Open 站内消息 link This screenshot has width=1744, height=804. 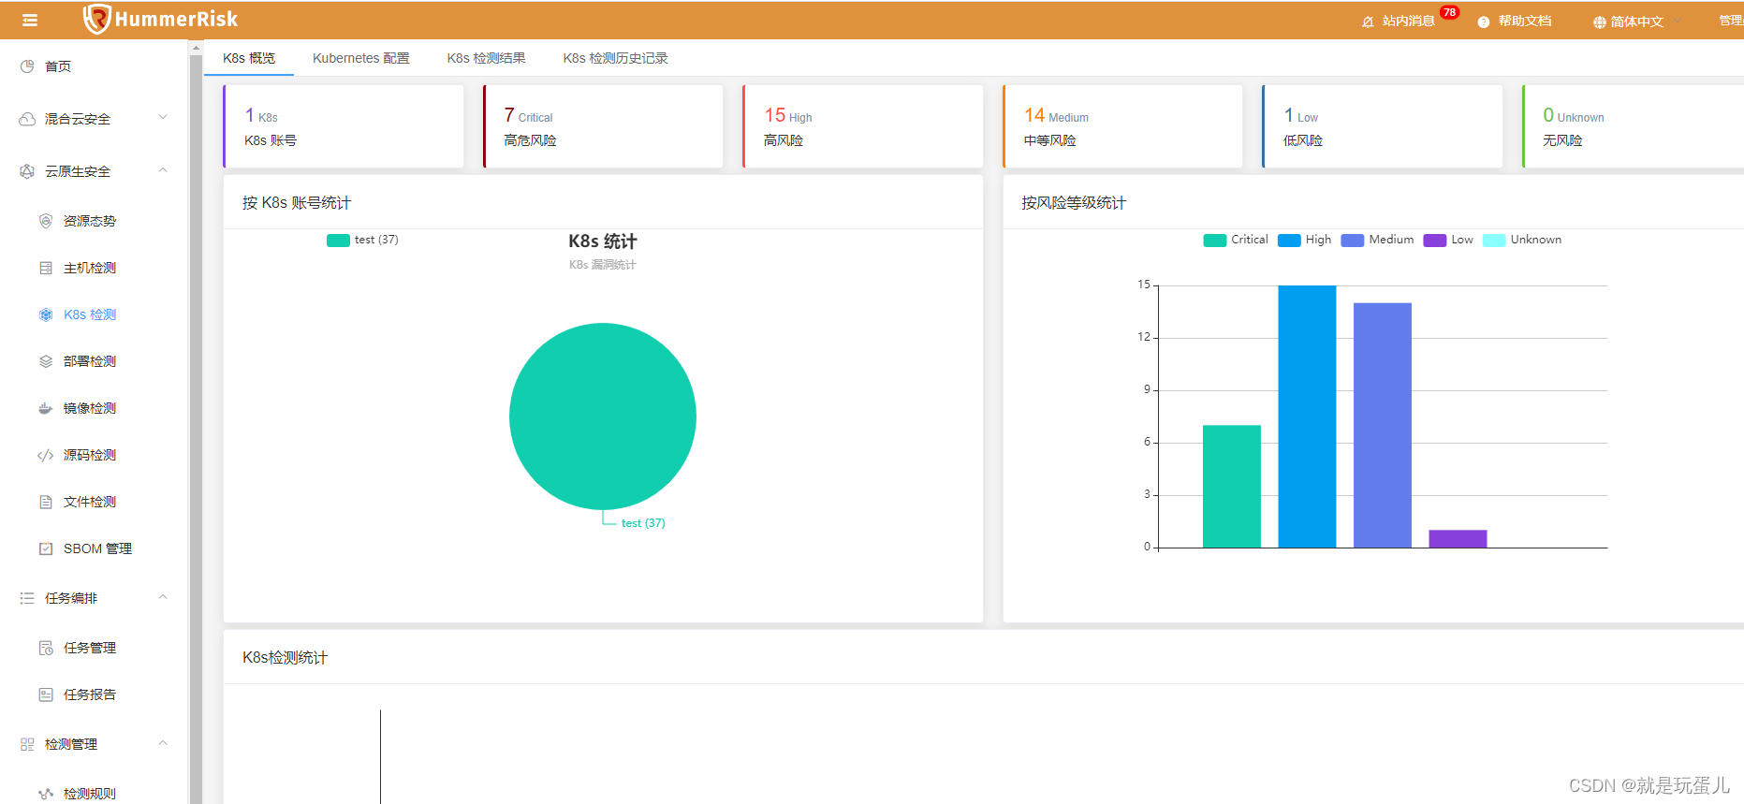[x=1409, y=21]
